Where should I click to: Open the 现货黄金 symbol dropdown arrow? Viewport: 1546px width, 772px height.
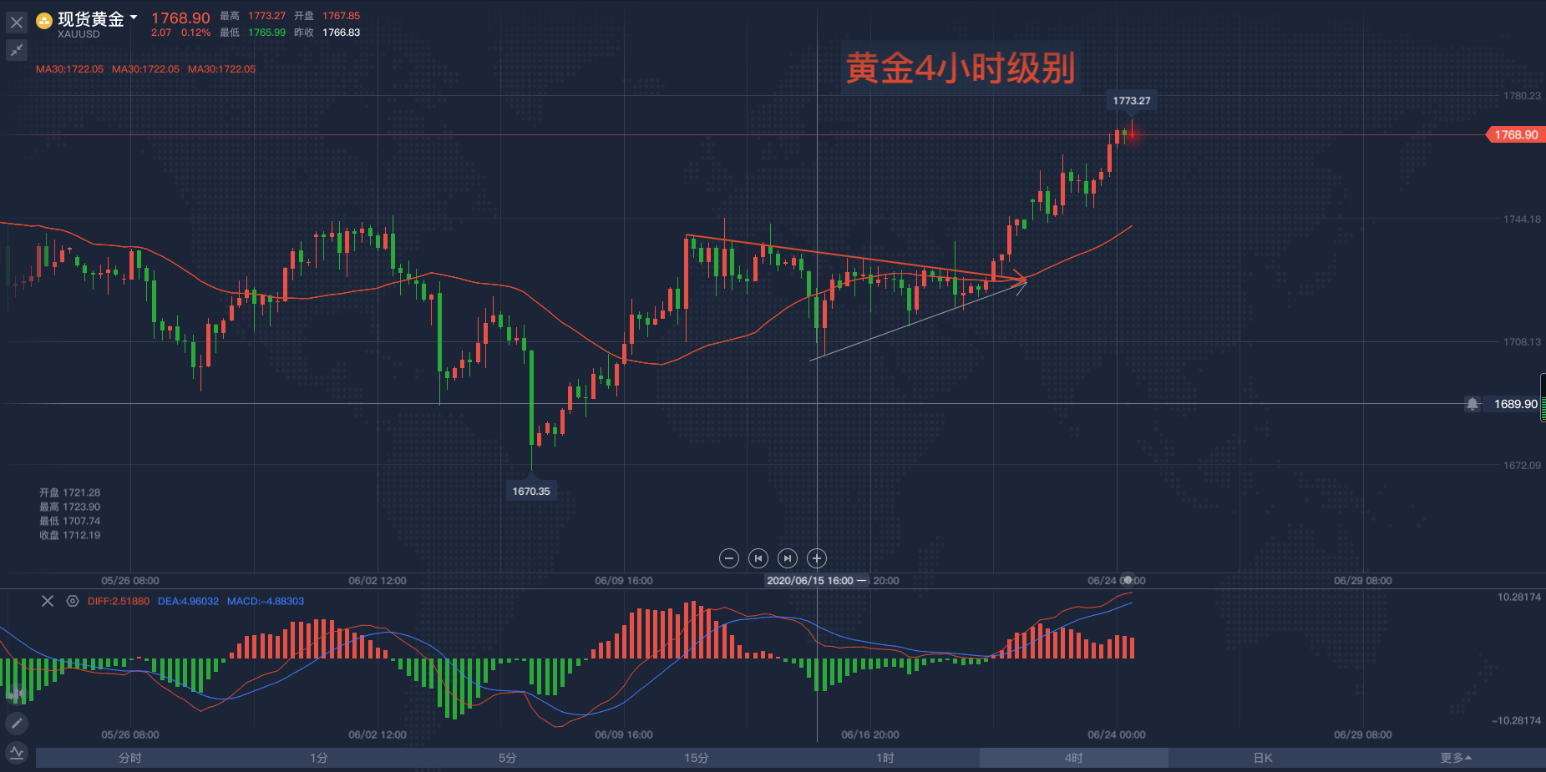click(x=134, y=18)
